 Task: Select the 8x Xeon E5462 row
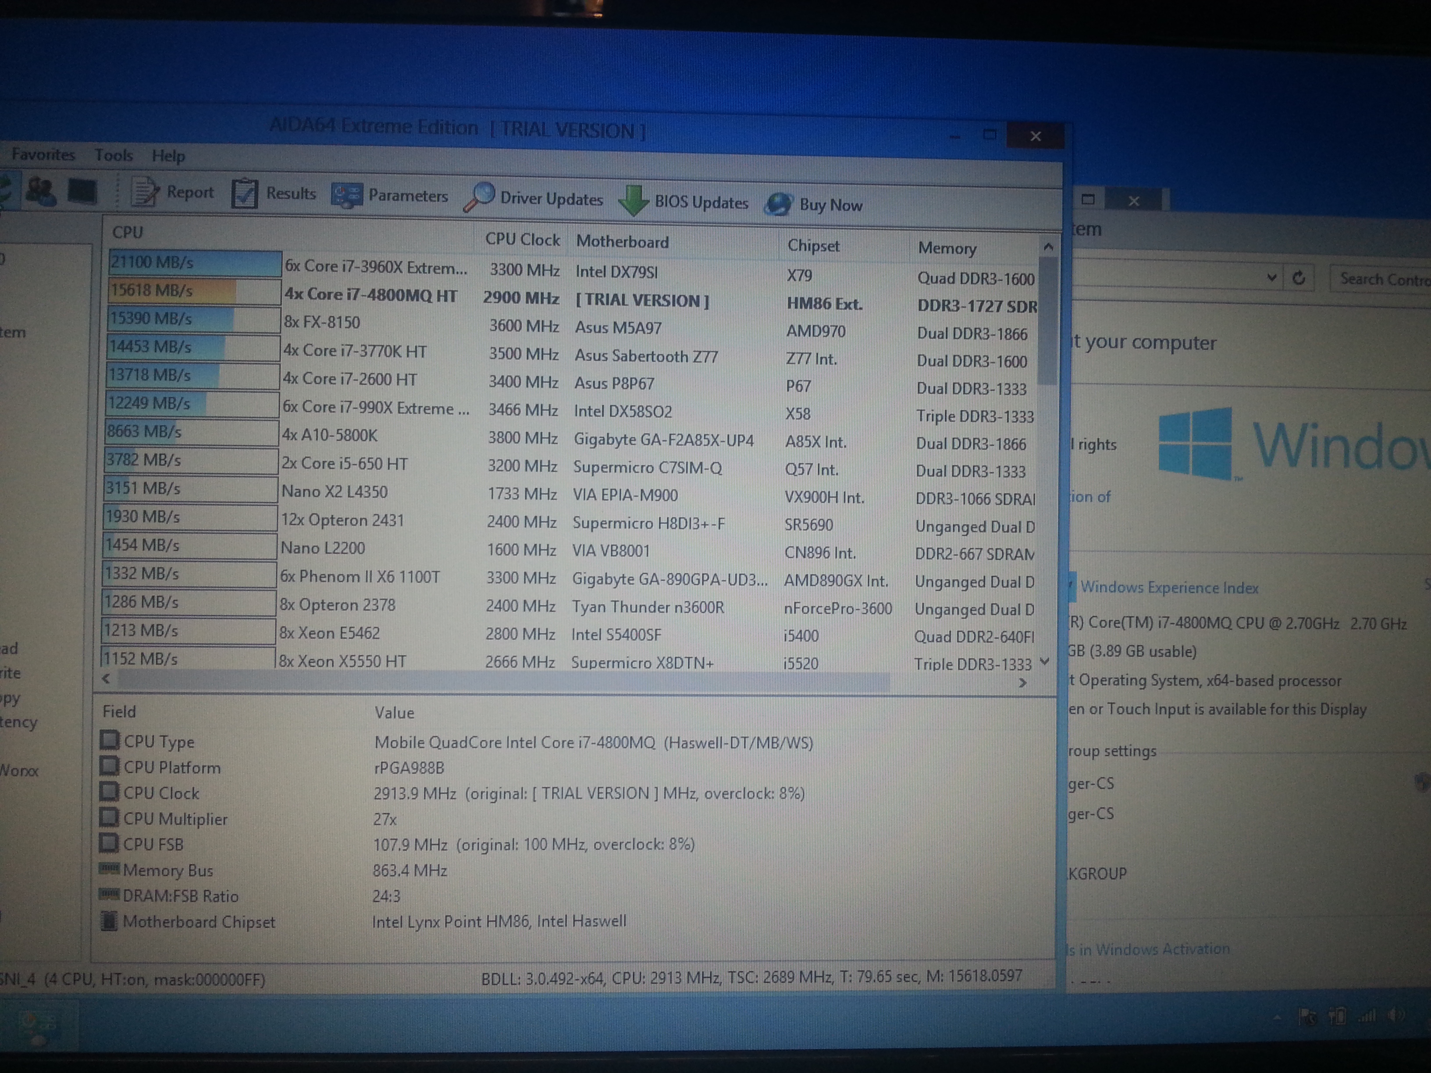coord(568,634)
